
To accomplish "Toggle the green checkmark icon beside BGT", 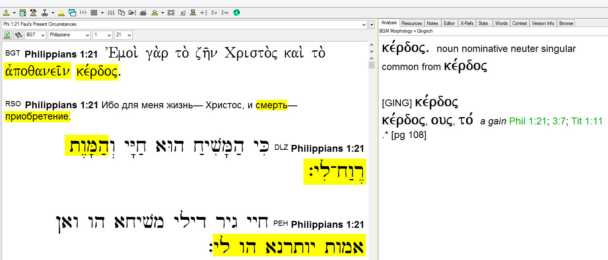I will (7, 35).
